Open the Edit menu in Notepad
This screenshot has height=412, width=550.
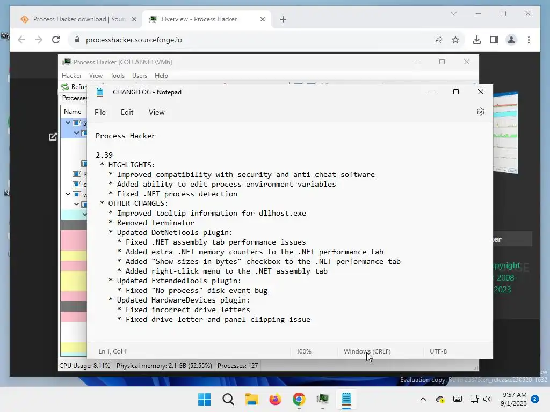[127, 112]
